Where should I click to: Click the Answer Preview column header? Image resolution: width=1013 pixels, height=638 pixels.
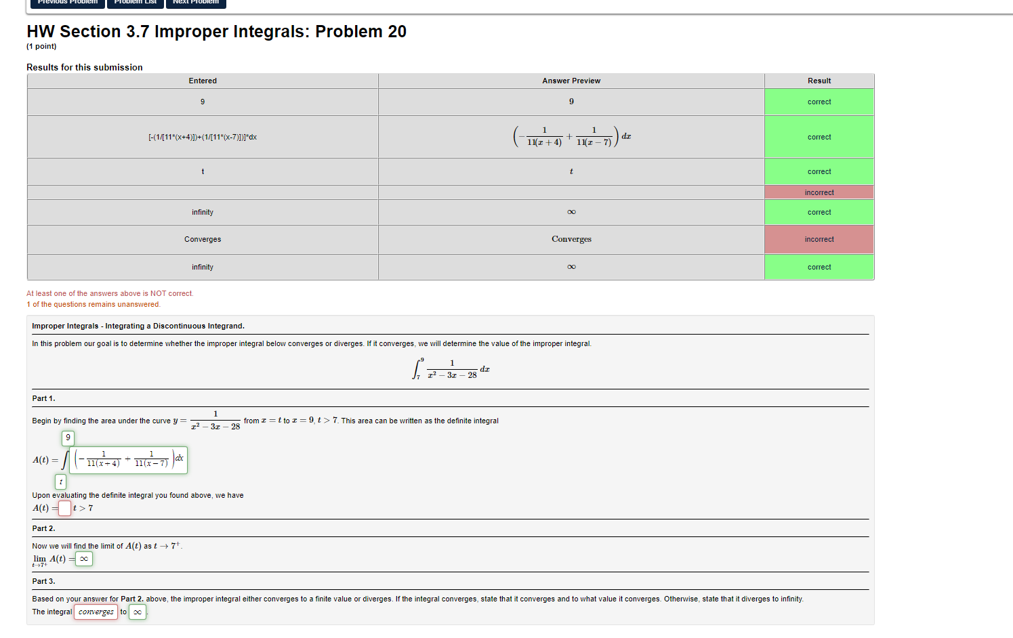coord(571,81)
